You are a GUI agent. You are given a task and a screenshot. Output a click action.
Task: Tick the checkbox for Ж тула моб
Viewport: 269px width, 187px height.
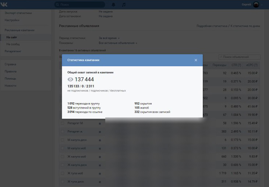(63, 173)
